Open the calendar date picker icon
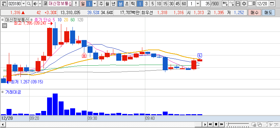Viewport: 280px width, 128px height. (x=272, y=3)
